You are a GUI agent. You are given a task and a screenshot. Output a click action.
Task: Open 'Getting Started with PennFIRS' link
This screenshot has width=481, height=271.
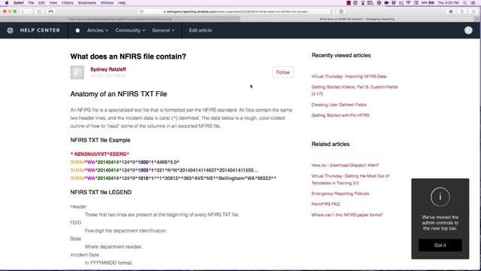340,115
